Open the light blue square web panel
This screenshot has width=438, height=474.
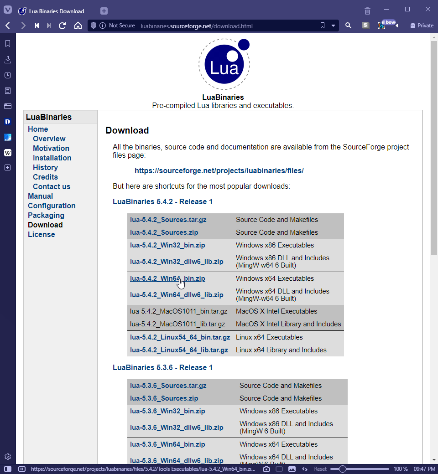8,137
